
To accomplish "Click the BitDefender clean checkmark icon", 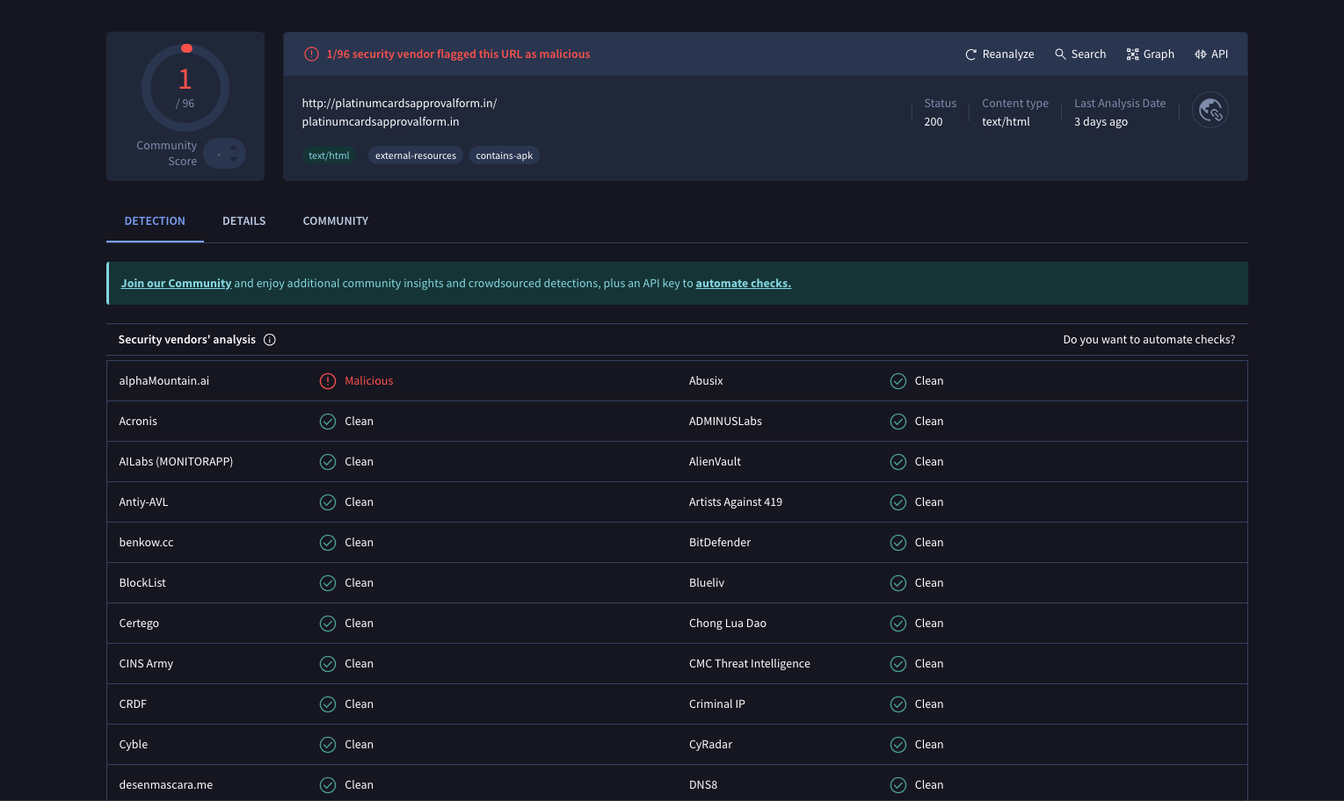I will [x=898, y=543].
